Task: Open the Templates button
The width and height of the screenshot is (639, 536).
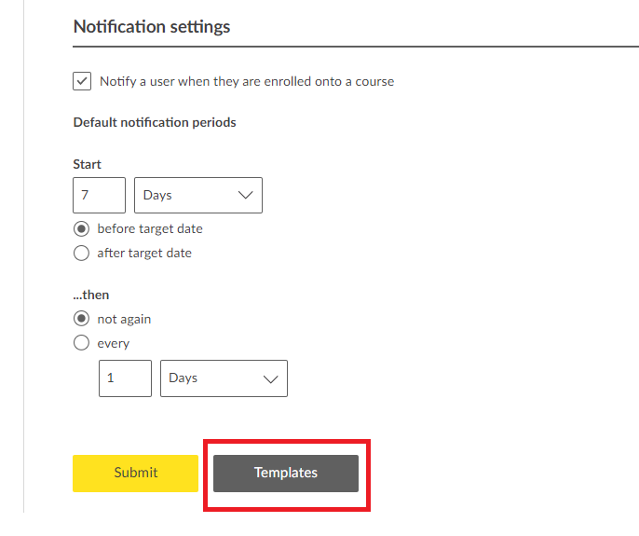Action: pyautogui.click(x=286, y=473)
